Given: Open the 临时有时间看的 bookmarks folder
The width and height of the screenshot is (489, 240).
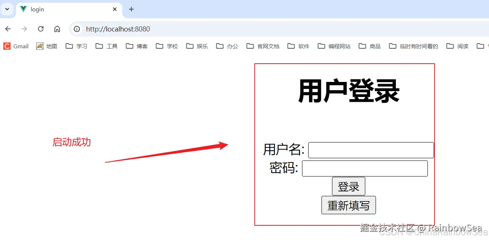Looking at the screenshot, I should [413, 46].
